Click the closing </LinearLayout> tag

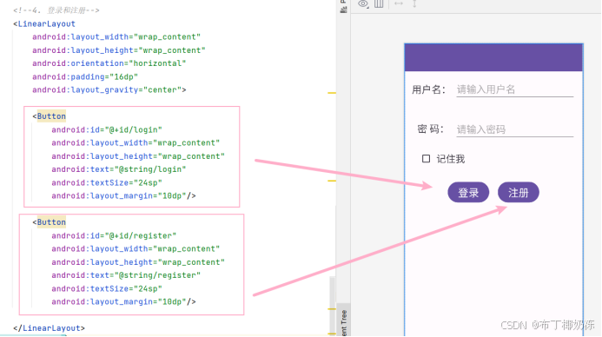[49, 328]
